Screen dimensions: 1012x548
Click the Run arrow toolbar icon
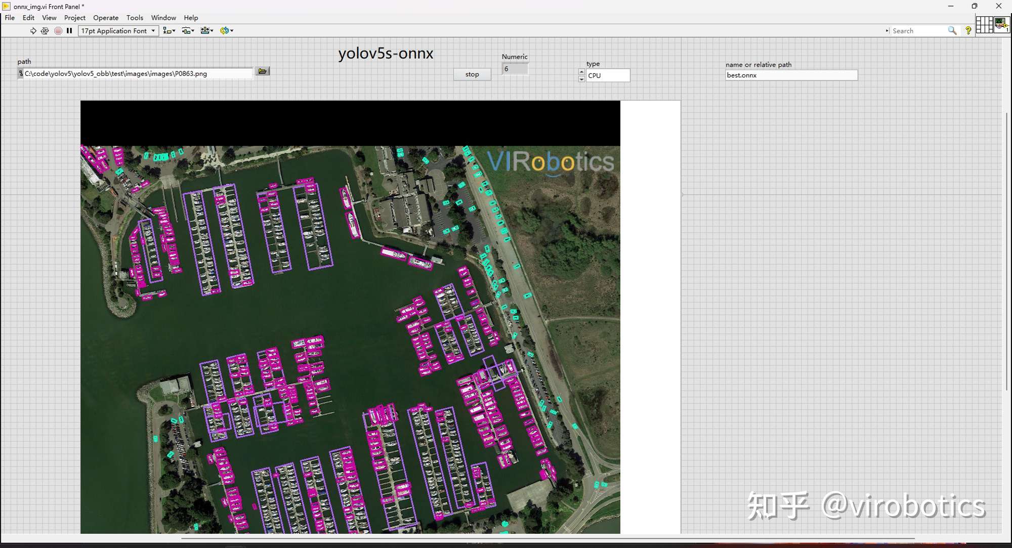(x=33, y=31)
